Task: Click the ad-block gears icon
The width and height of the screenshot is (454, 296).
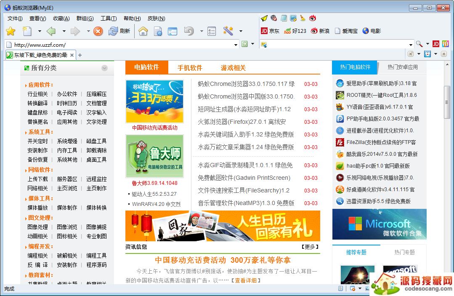Action: 273,18
